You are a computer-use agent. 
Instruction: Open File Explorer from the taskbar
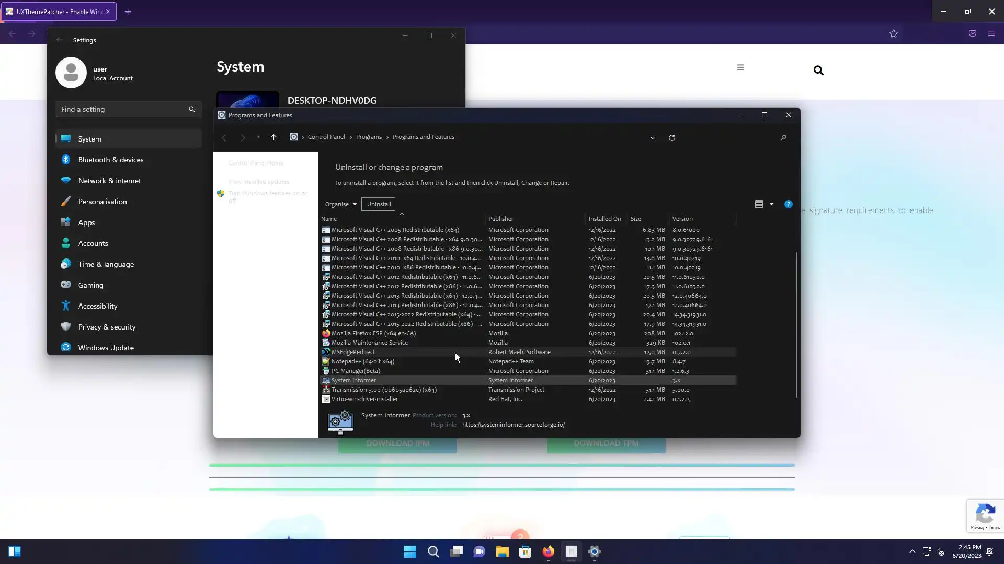(502, 551)
